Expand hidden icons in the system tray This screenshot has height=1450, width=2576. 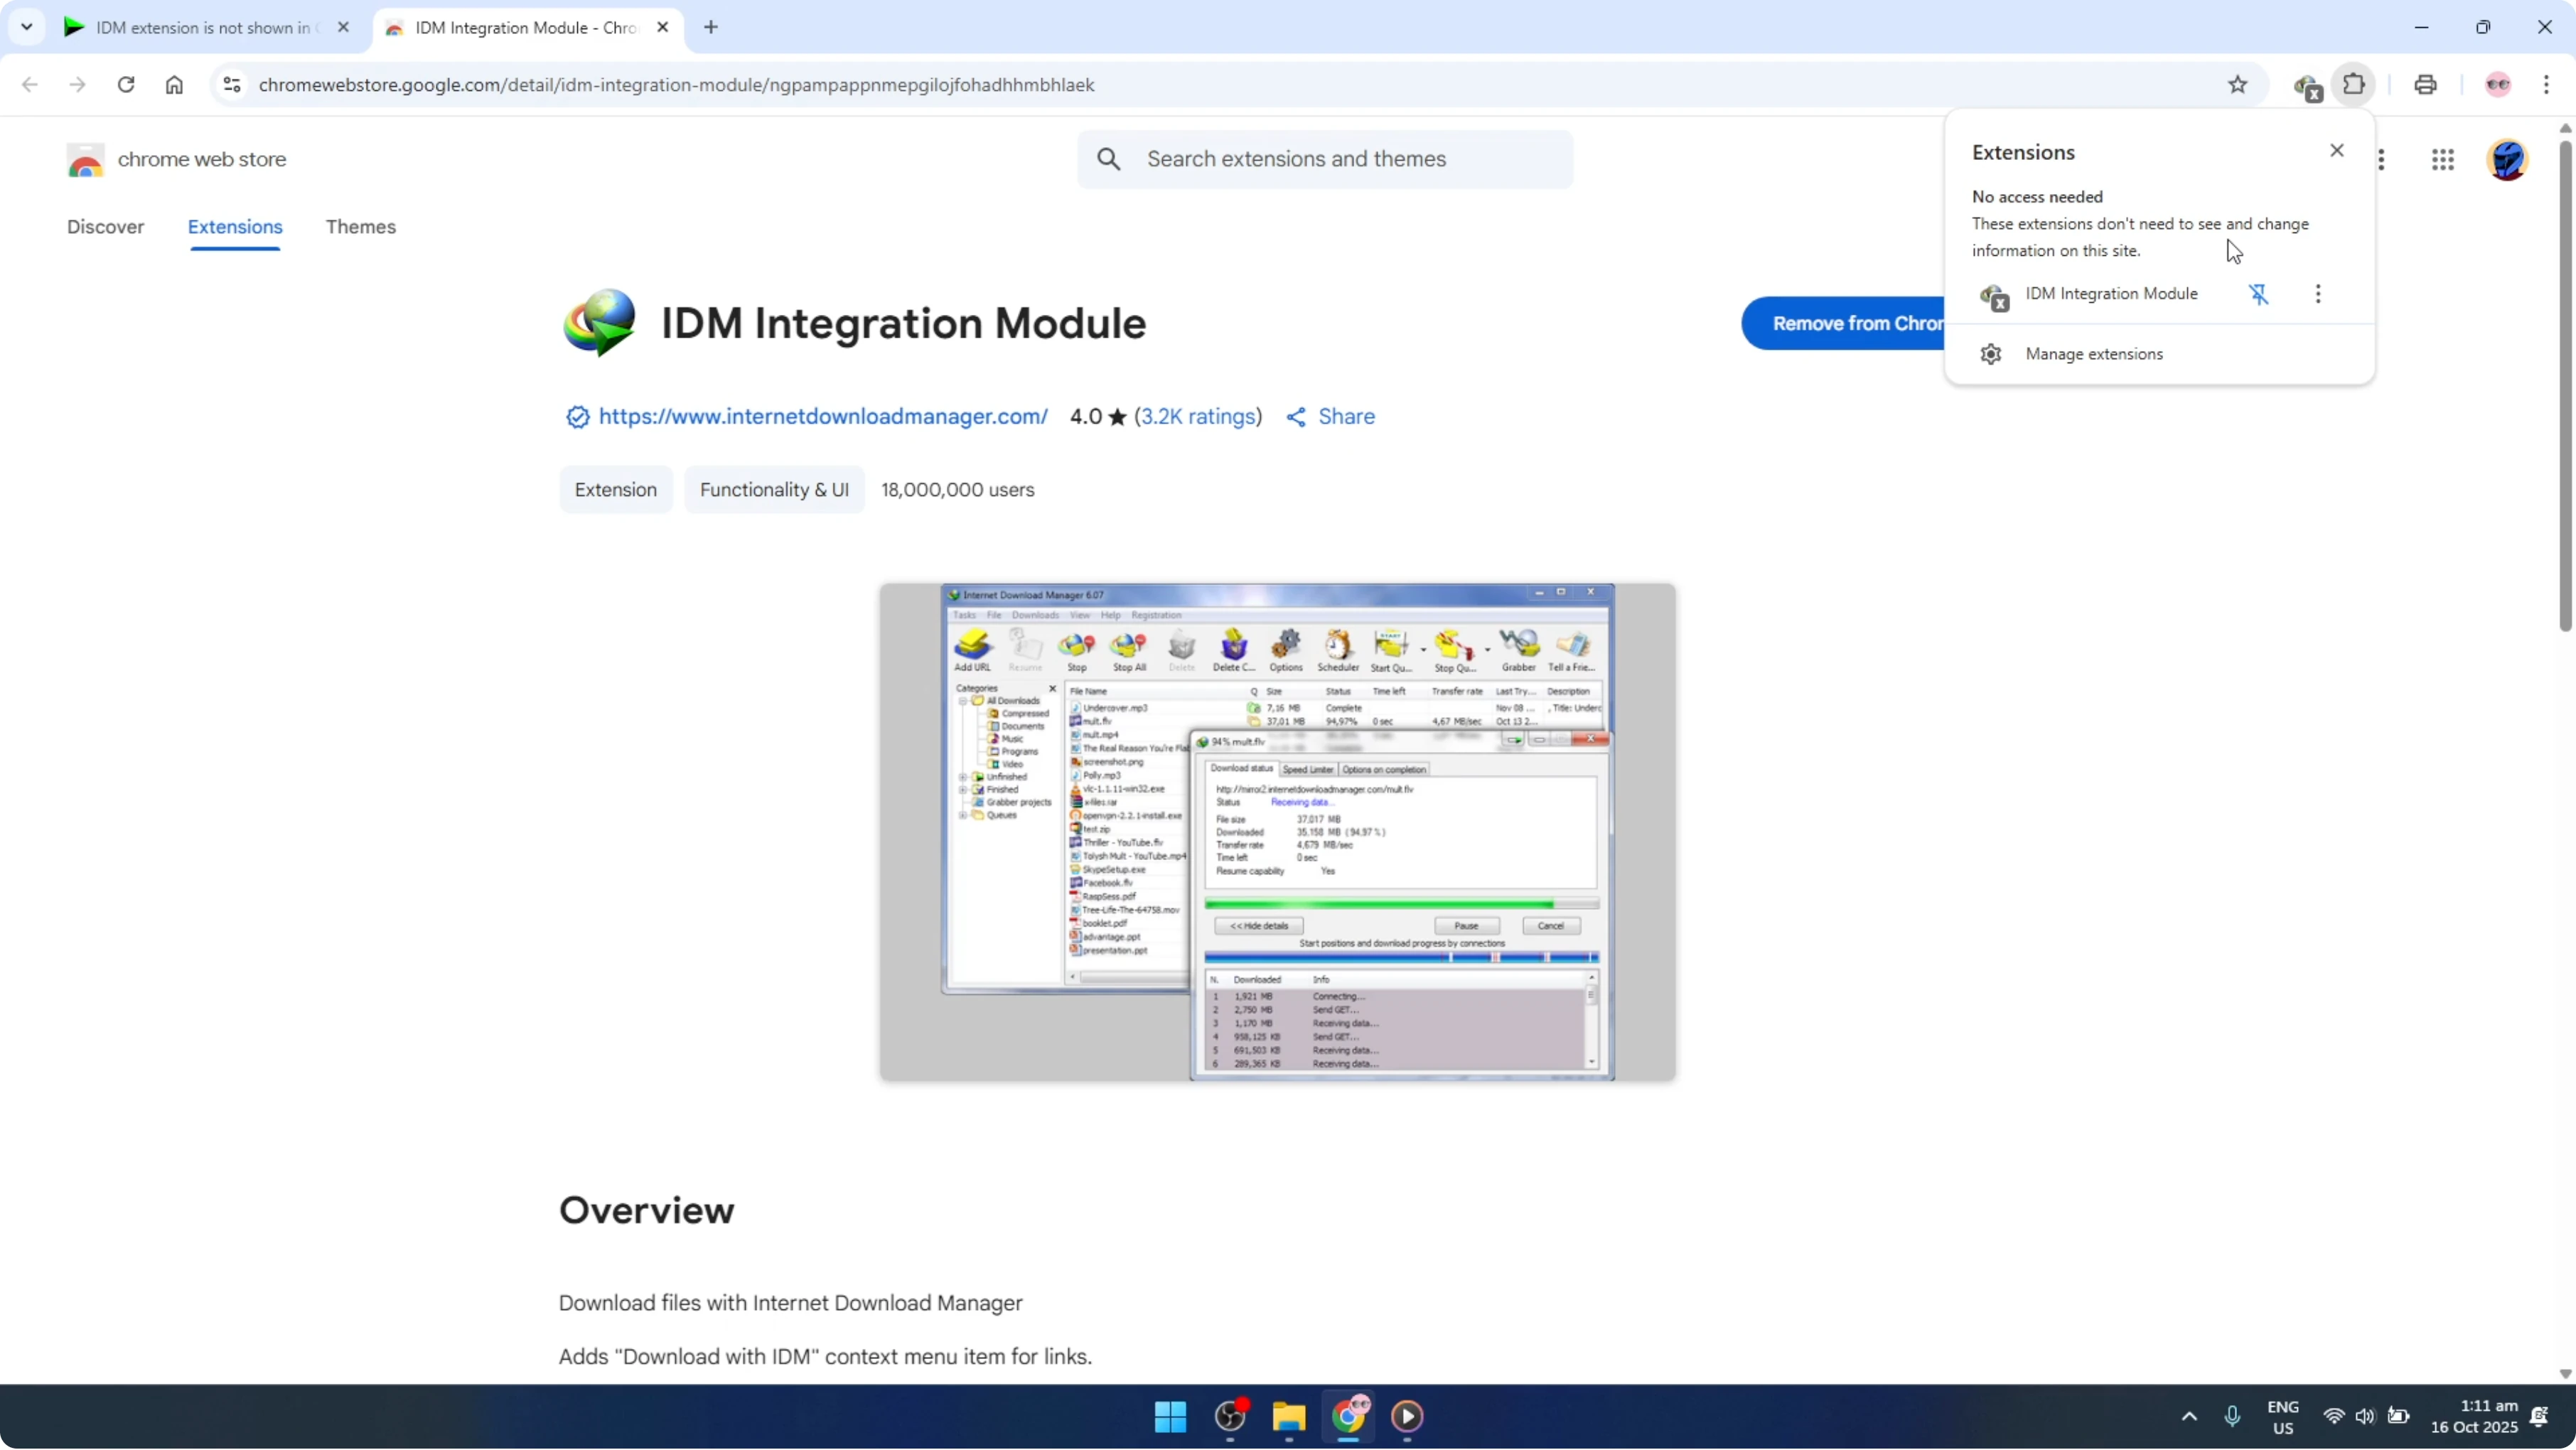pyautogui.click(x=2189, y=1416)
